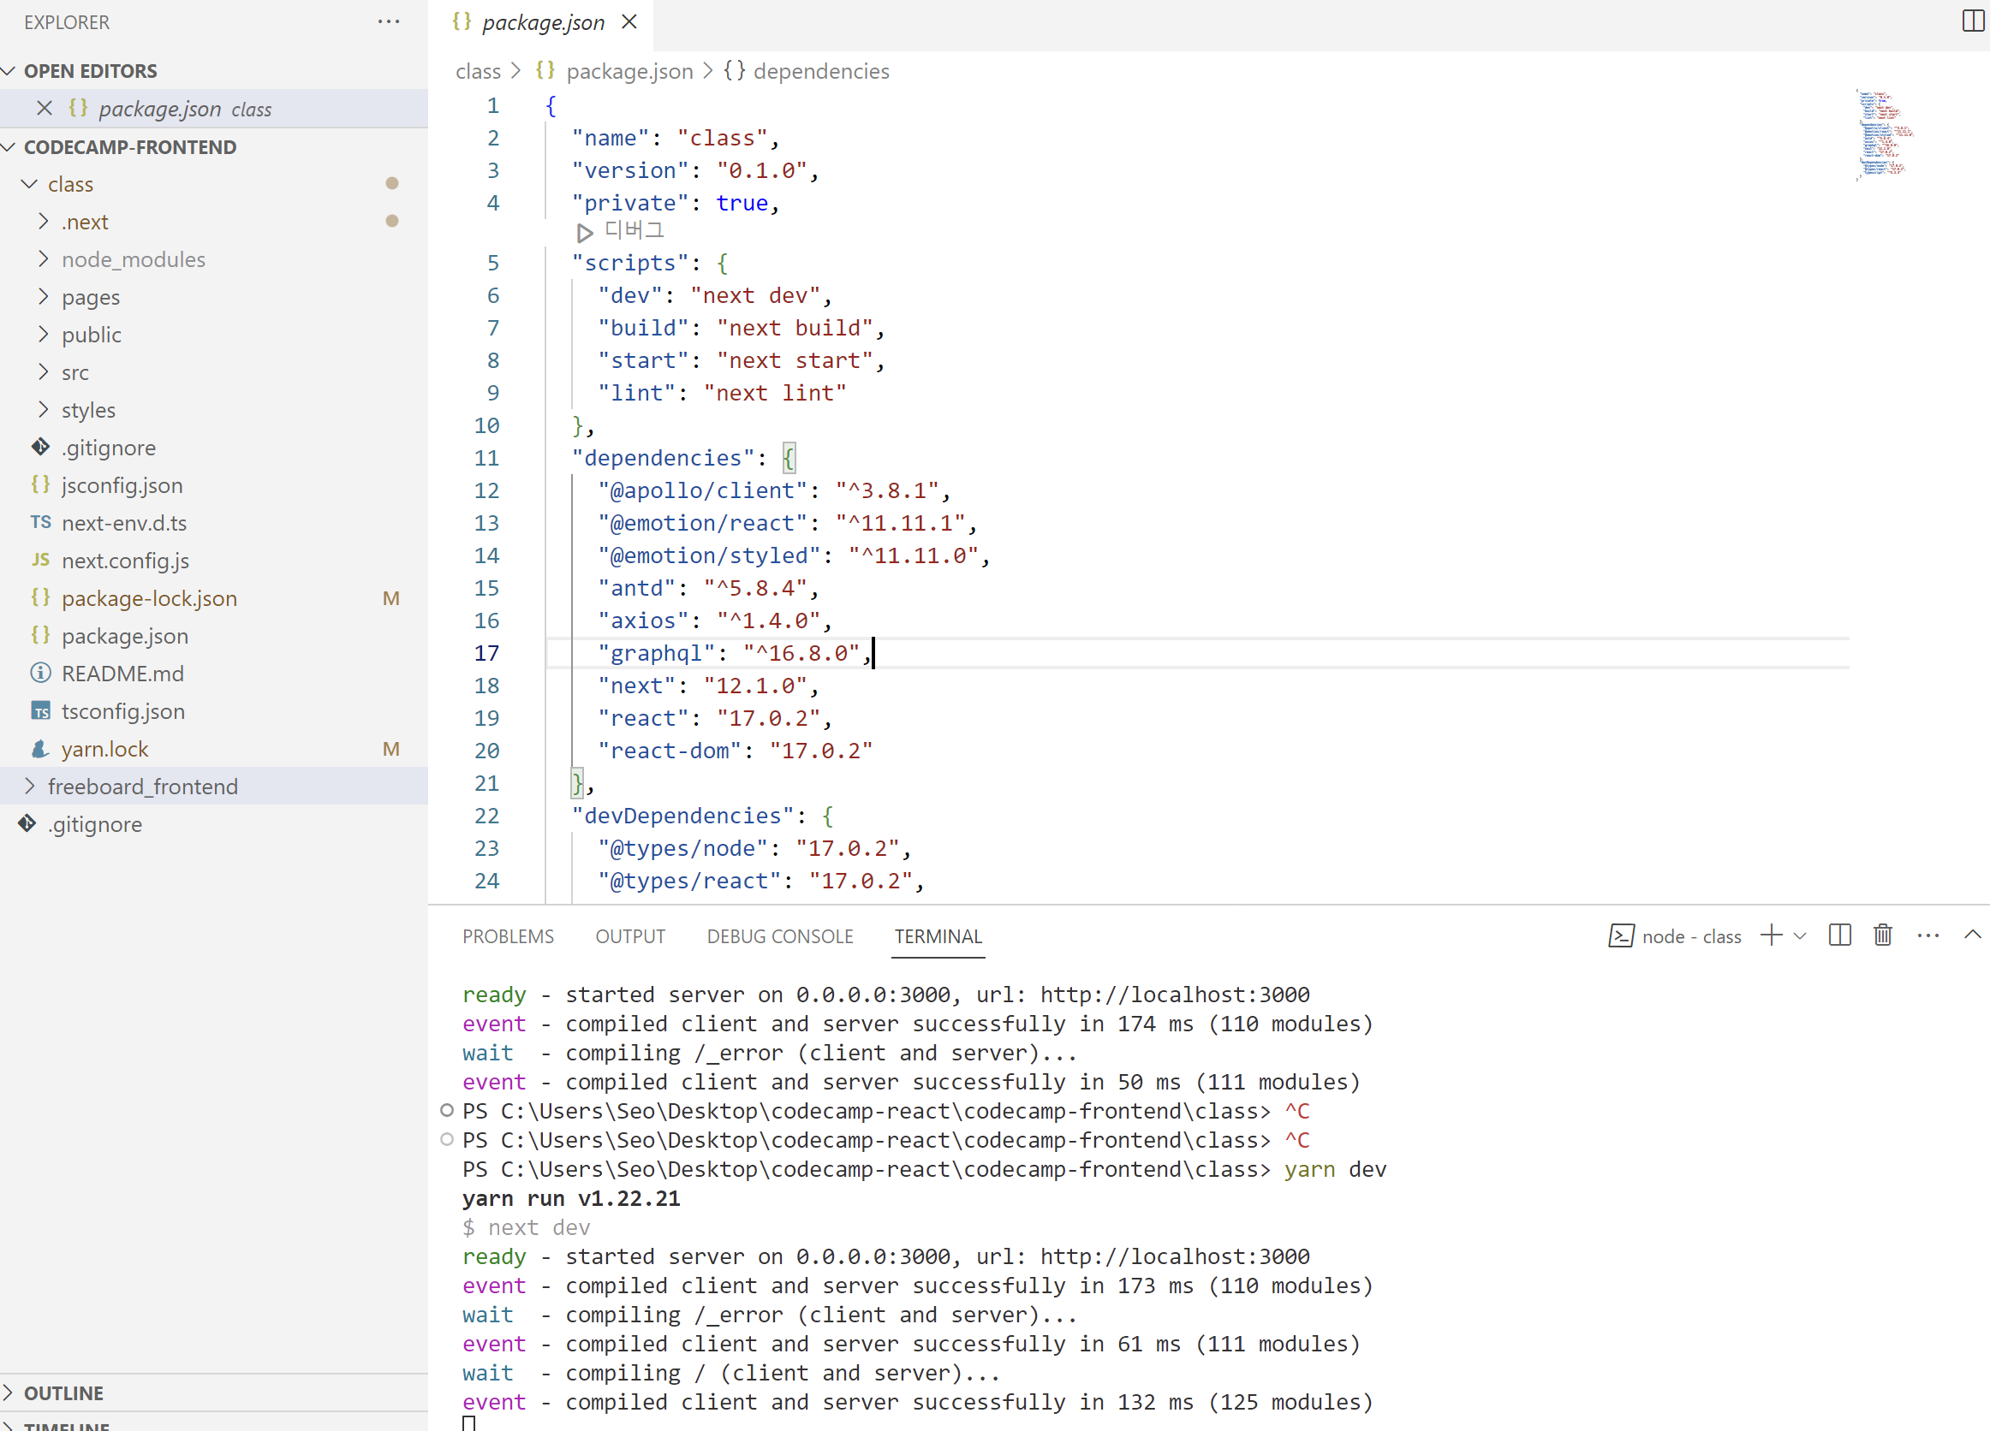Image resolution: width=1990 pixels, height=1431 pixels.
Task: Click the 디버그 code lens link
Action: (x=635, y=231)
